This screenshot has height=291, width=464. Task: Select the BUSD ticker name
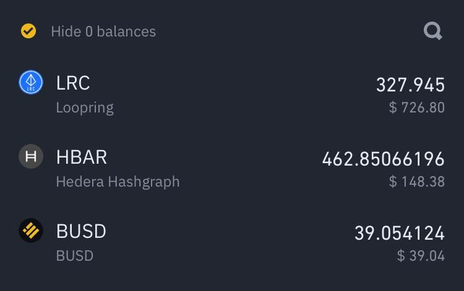(x=81, y=231)
